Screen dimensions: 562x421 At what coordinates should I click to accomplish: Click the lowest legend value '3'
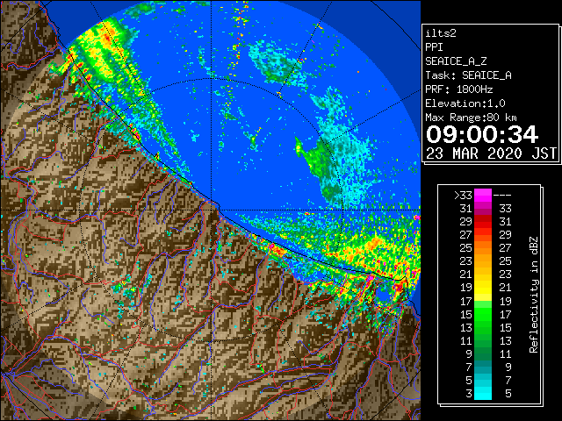[x=469, y=394]
